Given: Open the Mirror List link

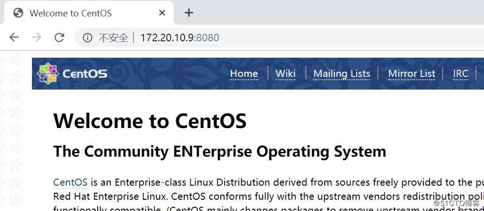Looking at the screenshot, I should pos(412,74).
